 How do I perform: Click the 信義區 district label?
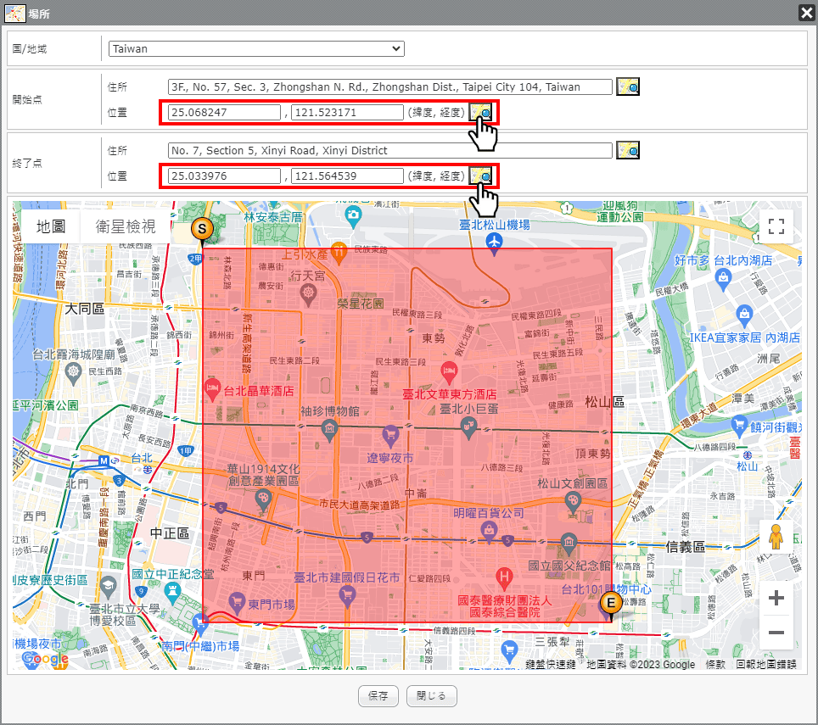(x=685, y=547)
